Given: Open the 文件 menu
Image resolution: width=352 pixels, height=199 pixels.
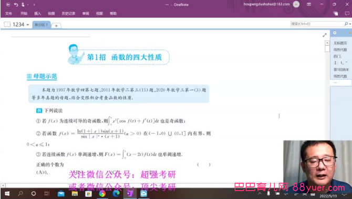Looking at the screenshot, I should click(8, 14).
